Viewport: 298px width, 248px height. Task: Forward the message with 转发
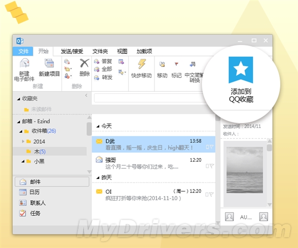click(x=103, y=77)
